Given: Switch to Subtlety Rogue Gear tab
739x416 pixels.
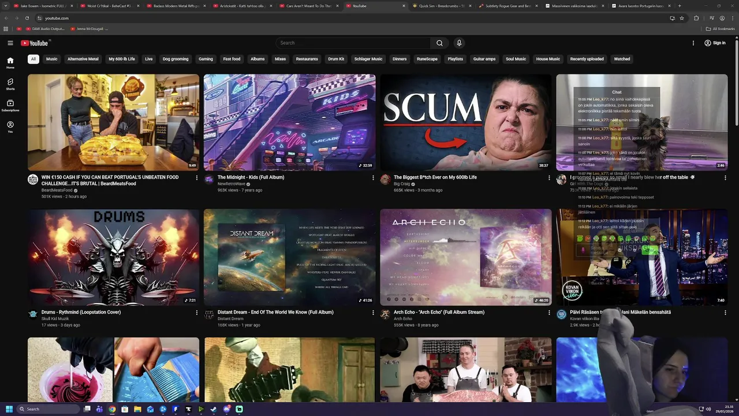Looking at the screenshot, I should (x=508, y=6).
